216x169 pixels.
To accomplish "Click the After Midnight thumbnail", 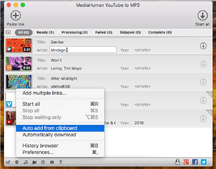I will (19, 82).
